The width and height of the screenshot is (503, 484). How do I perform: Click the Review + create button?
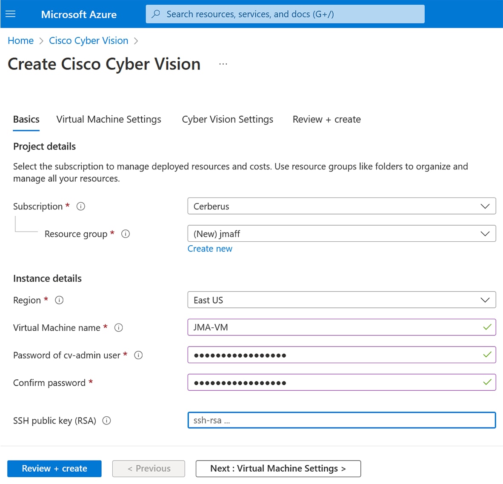click(x=54, y=468)
